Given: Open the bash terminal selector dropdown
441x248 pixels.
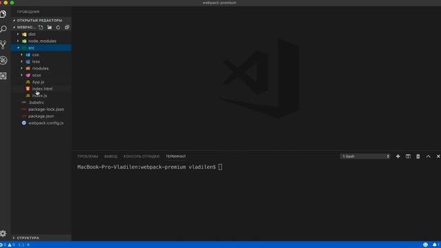Looking at the screenshot, I should 365,156.
